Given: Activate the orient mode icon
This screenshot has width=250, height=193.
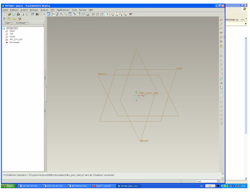Looking at the screenshot, I should pos(57,14).
